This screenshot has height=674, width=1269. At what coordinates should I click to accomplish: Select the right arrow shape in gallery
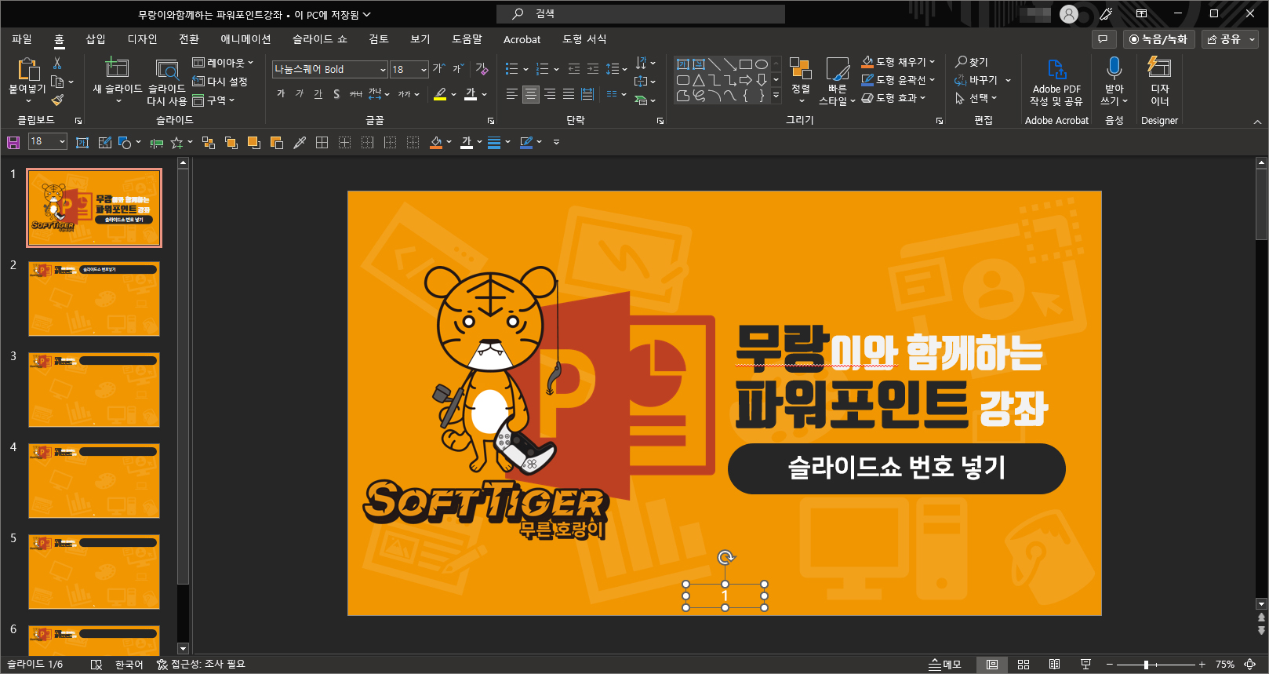click(746, 80)
